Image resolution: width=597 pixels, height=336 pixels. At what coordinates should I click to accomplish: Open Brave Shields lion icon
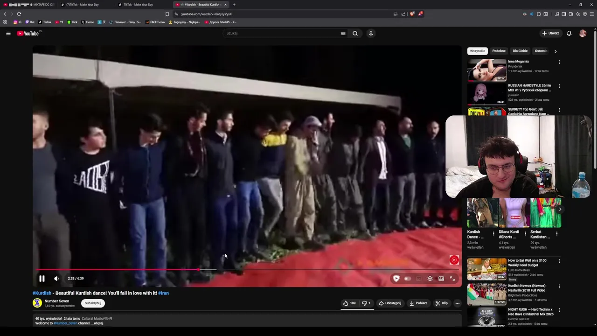pyautogui.click(x=412, y=14)
